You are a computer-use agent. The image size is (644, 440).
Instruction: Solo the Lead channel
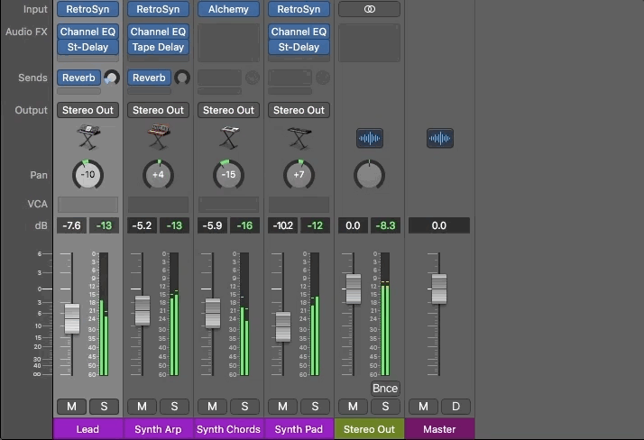[104, 407]
